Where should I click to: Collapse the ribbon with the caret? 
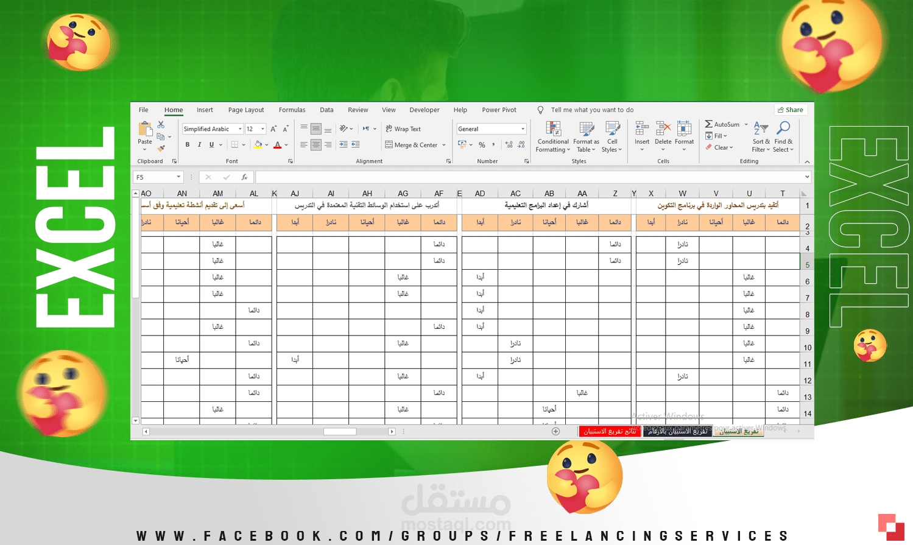[807, 162]
